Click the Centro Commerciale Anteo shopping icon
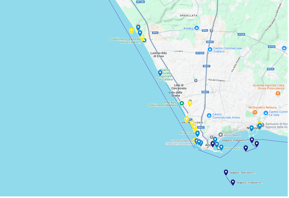 pos(209,116)
